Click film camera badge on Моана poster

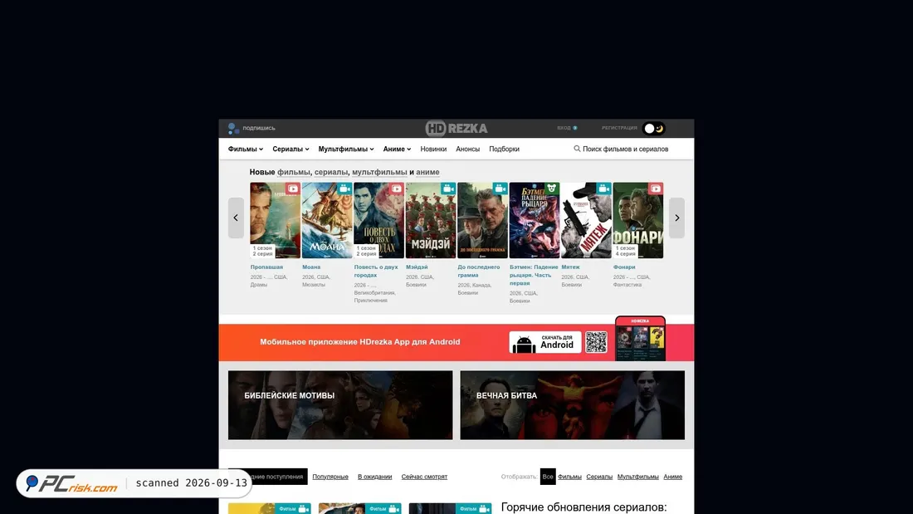click(x=344, y=188)
